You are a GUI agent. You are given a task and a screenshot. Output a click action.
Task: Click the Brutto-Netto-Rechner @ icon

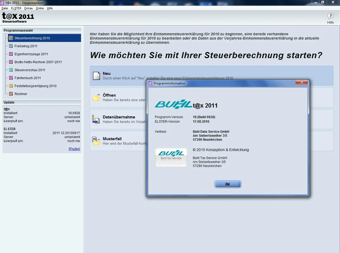point(11,62)
